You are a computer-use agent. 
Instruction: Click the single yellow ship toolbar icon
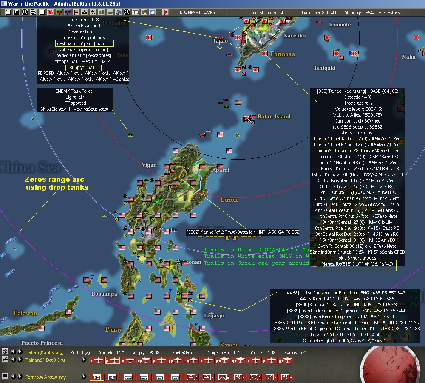coord(84,12)
